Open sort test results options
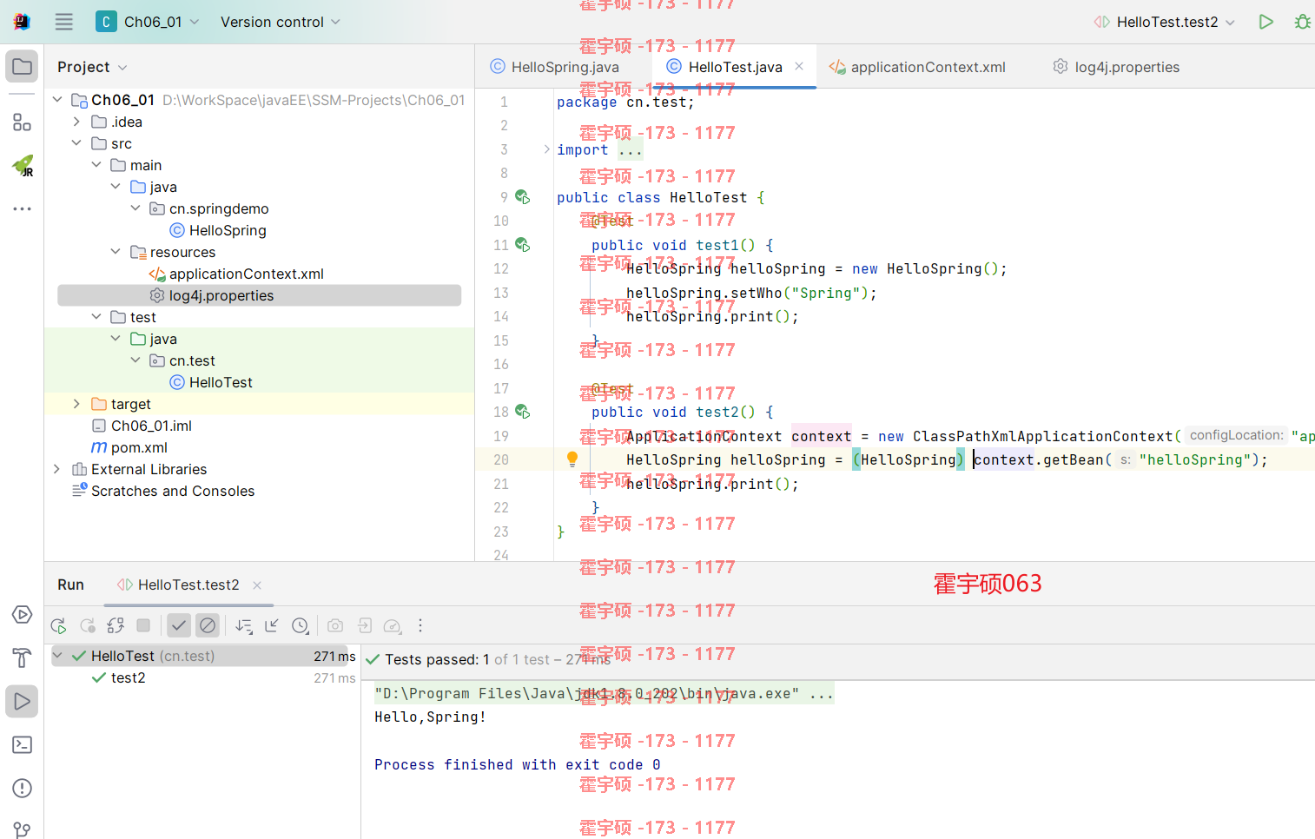Screen dimensions: 1315x839 click(x=244, y=625)
